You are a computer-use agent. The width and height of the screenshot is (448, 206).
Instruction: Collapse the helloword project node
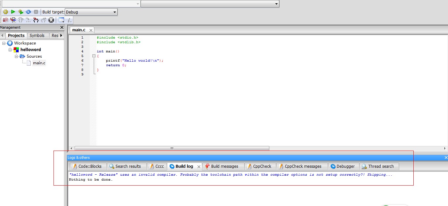[x=10, y=50]
